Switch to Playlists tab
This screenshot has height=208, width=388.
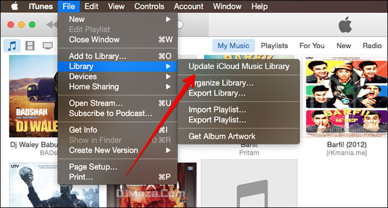tap(274, 46)
